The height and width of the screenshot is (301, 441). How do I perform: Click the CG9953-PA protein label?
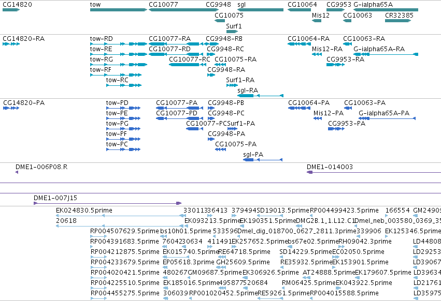point(347,124)
